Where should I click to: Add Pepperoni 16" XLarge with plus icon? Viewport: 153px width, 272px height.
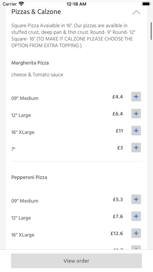point(136,233)
